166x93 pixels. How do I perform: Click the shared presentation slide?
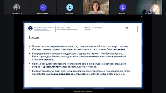[x=83, y=55]
